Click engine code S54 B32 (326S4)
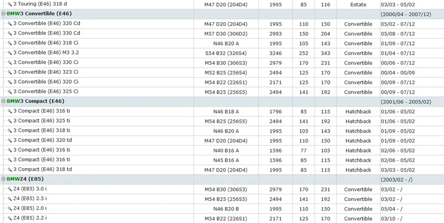 226,53
